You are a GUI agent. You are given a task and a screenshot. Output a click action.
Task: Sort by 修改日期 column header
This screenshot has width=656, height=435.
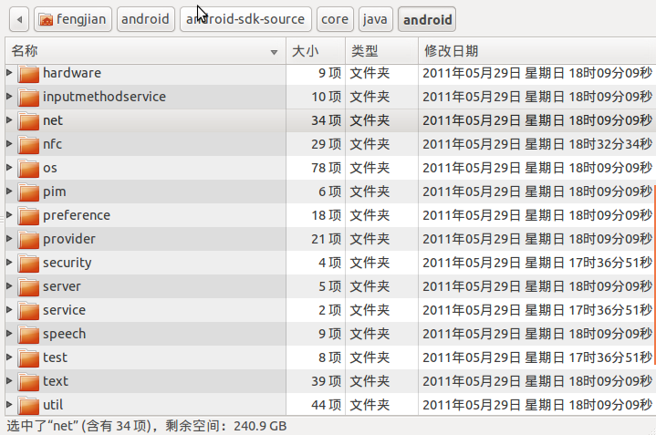coord(534,51)
